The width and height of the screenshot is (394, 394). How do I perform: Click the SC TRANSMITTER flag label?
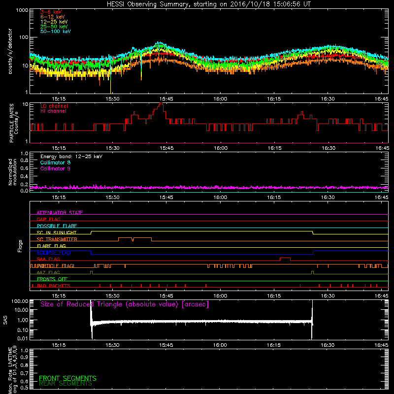[57, 239]
